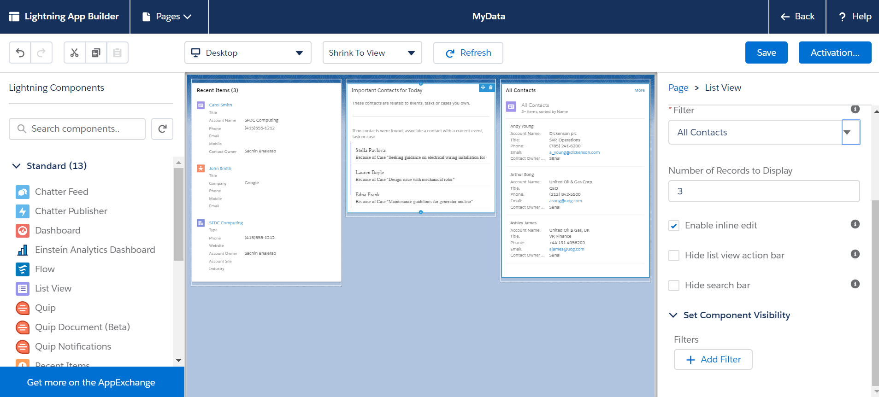Screen dimensions: 879x397
Task: Select the Einstein Analytics Dashboard icon
Action: (23, 250)
